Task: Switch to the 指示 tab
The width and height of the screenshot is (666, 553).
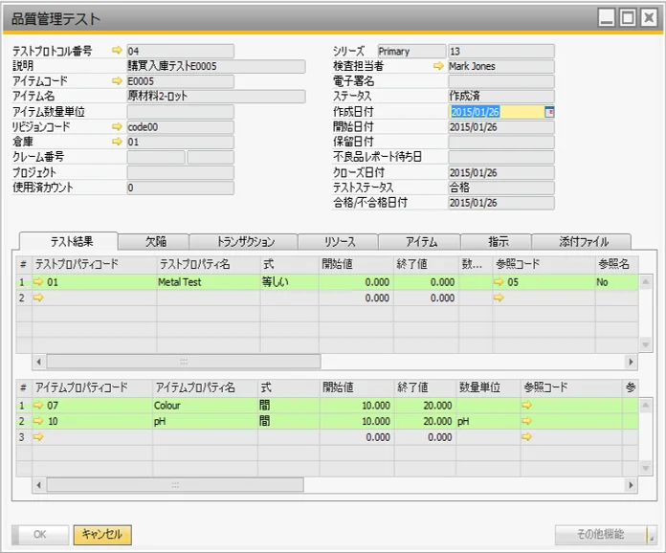Action: (497, 242)
